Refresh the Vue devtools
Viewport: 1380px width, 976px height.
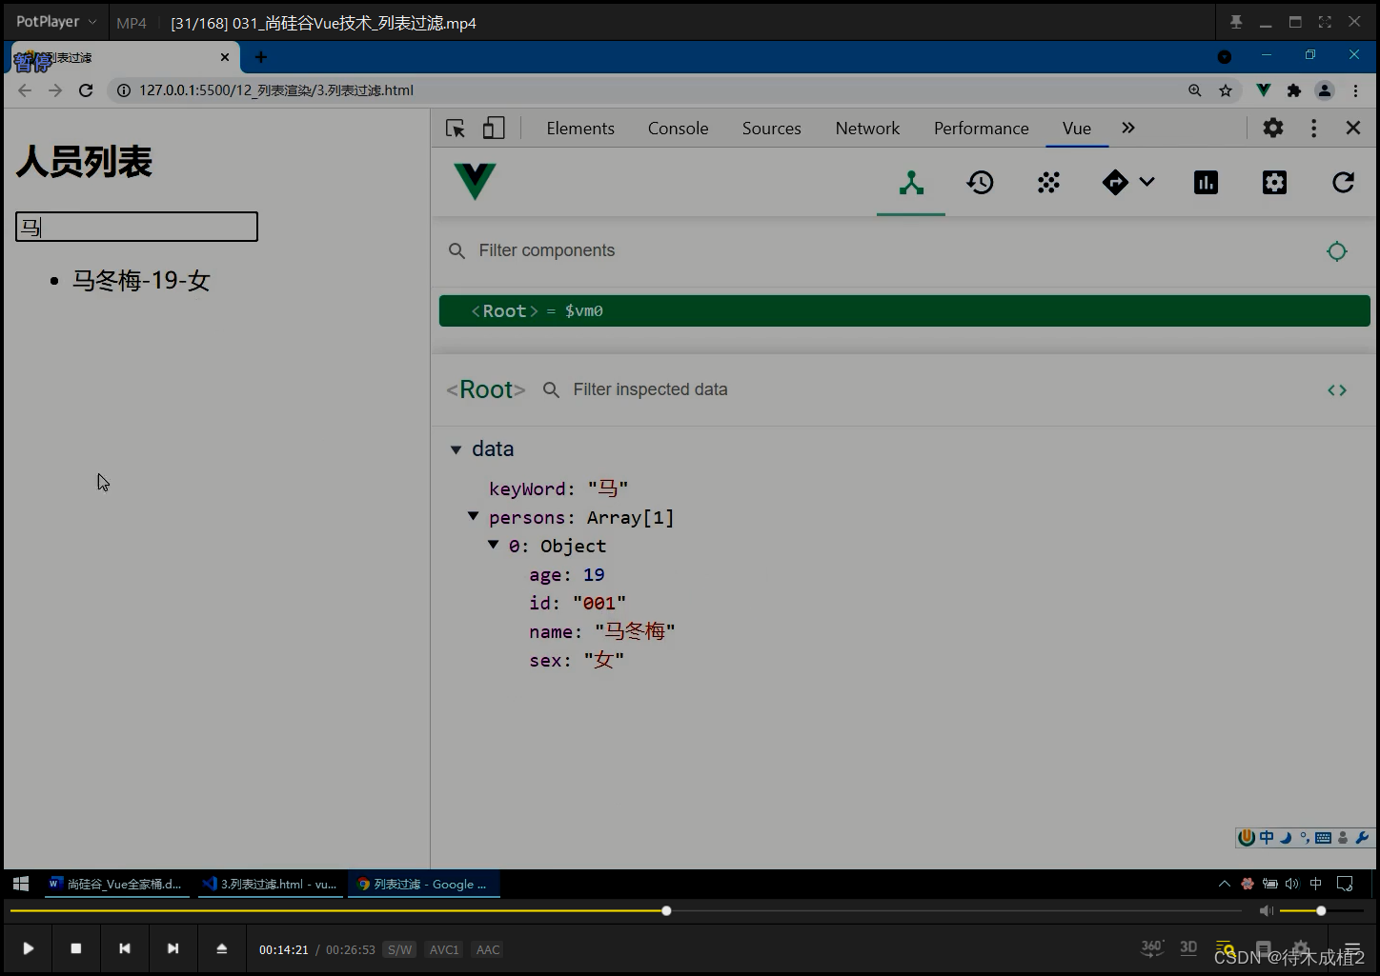click(1343, 183)
